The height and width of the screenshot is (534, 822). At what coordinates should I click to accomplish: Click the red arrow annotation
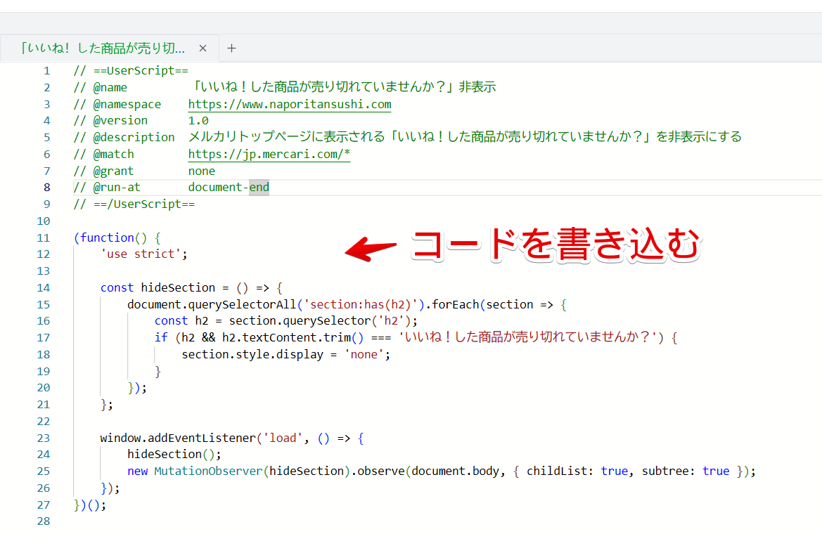(x=373, y=249)
